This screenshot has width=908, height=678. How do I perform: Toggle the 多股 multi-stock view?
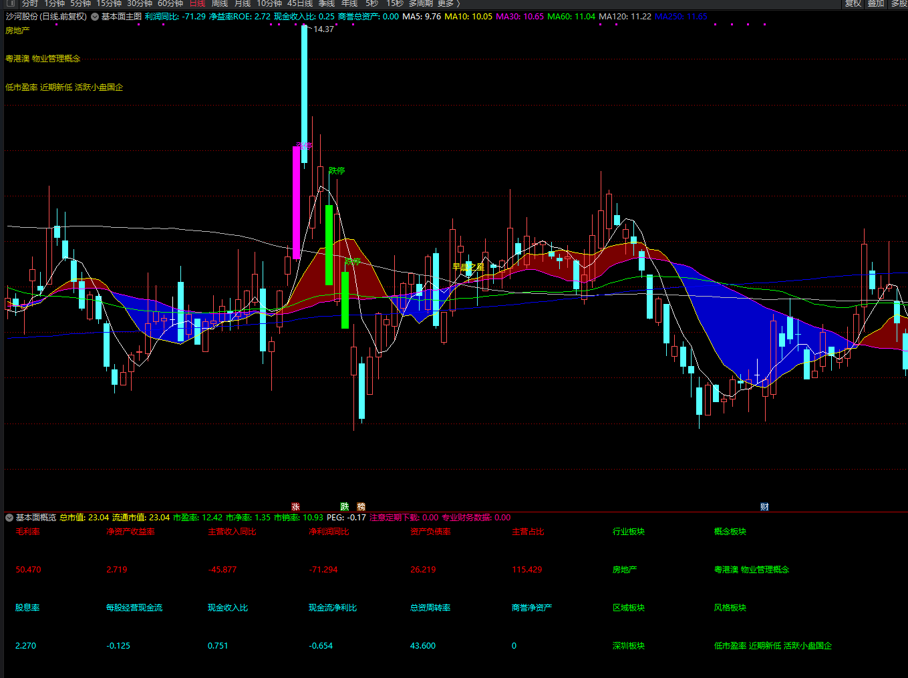899,3
